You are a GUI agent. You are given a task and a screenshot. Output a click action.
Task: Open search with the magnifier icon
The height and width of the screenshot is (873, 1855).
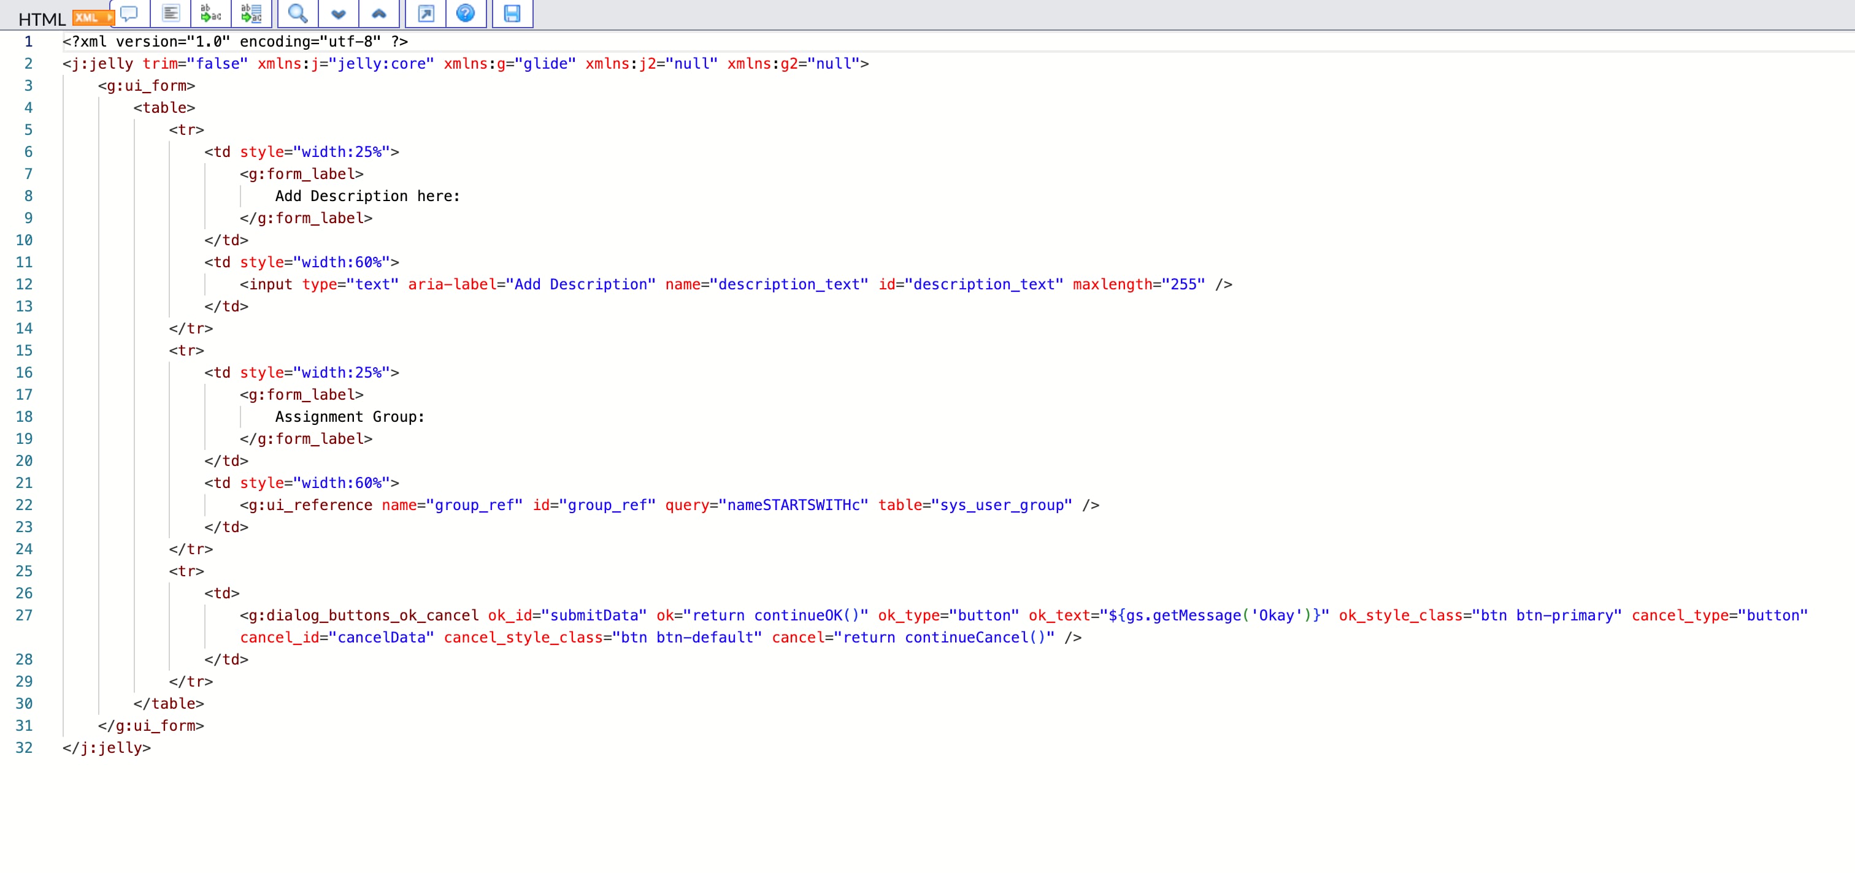[x=298, y=13]
